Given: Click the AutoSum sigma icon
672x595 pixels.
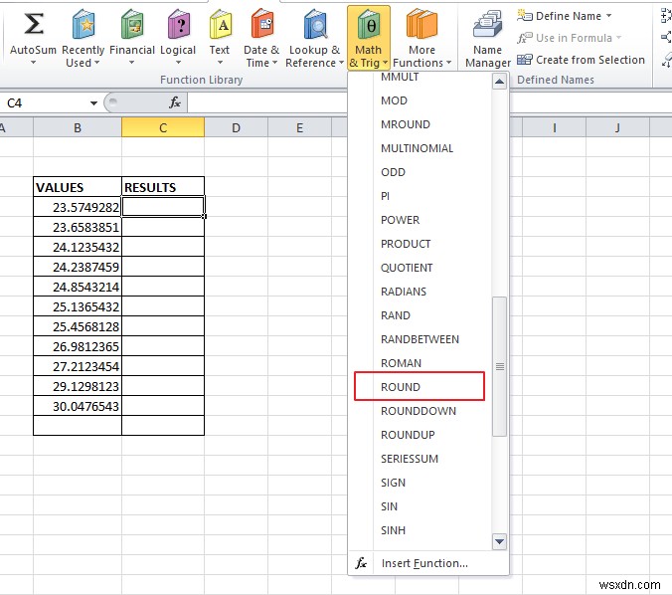Looking at the screenshot, I should click(x=34, y=24).
